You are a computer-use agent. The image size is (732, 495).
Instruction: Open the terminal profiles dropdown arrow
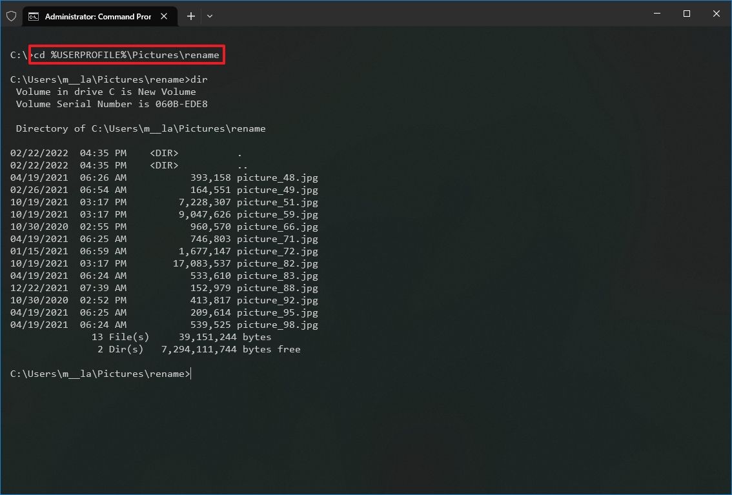[x=209, y=15]
